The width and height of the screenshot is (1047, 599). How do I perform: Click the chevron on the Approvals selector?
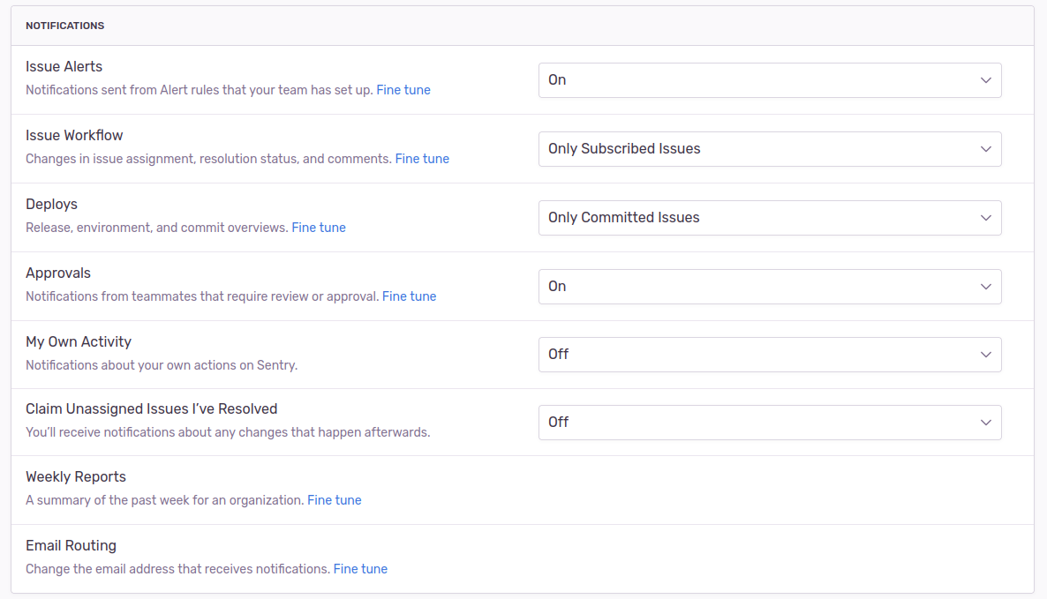point(986,286)
